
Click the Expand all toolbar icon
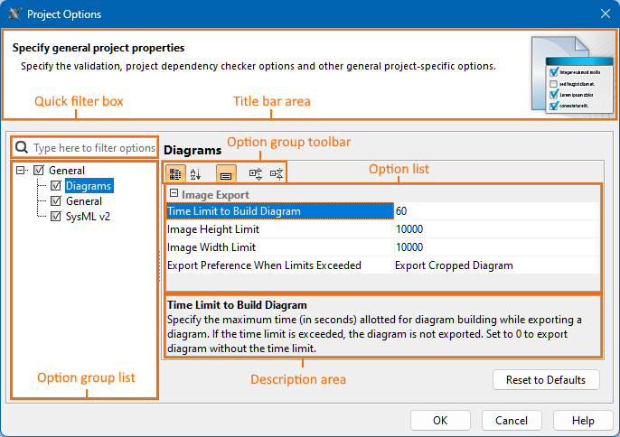(256, 174)
